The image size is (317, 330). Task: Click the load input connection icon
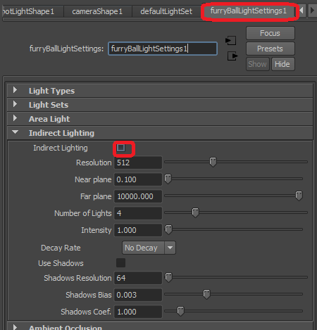click(x=230, y=41)
